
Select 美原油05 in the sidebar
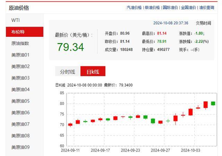(25, 101)
